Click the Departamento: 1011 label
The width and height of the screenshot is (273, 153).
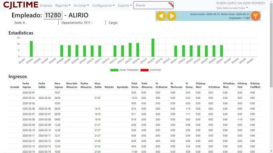click(x=77, y=23)
